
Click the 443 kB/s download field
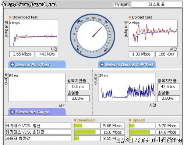(47, 54)
